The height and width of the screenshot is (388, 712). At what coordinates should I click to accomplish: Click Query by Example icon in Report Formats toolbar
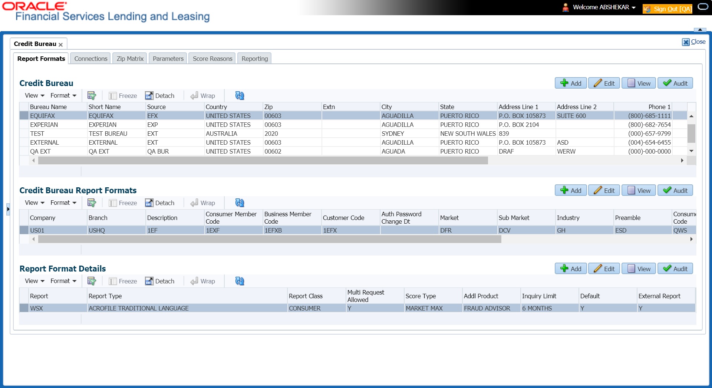[92, 203]
